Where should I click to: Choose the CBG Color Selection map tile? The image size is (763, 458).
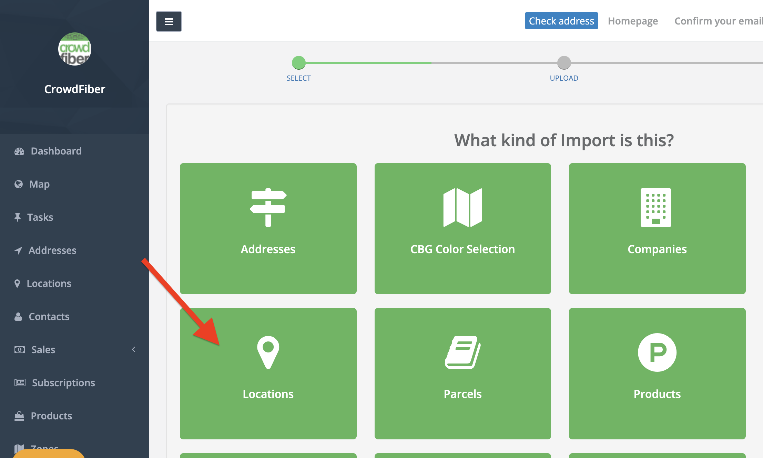(x=462, y=228)
